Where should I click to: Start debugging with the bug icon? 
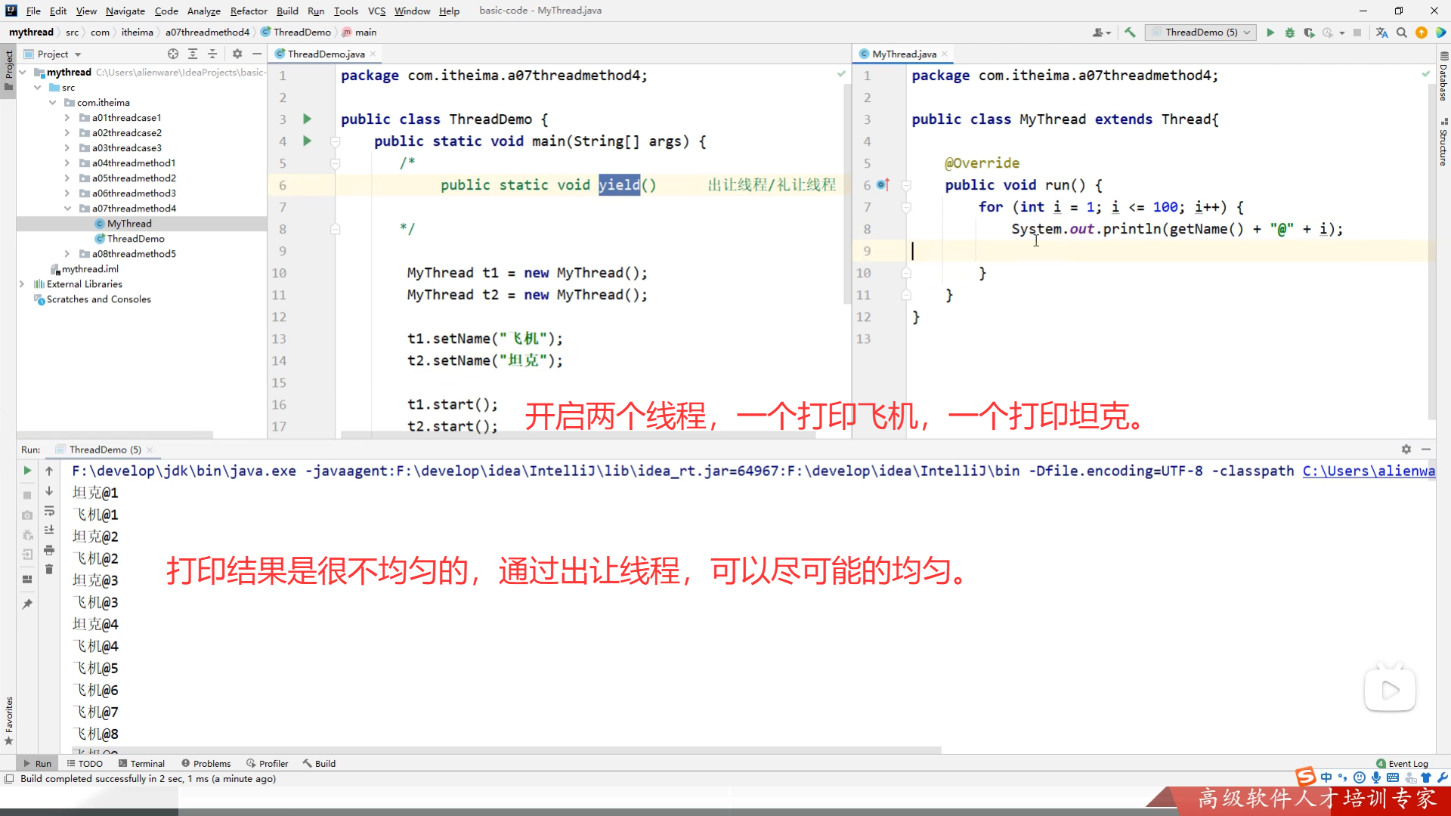(x=1290, y=32)
